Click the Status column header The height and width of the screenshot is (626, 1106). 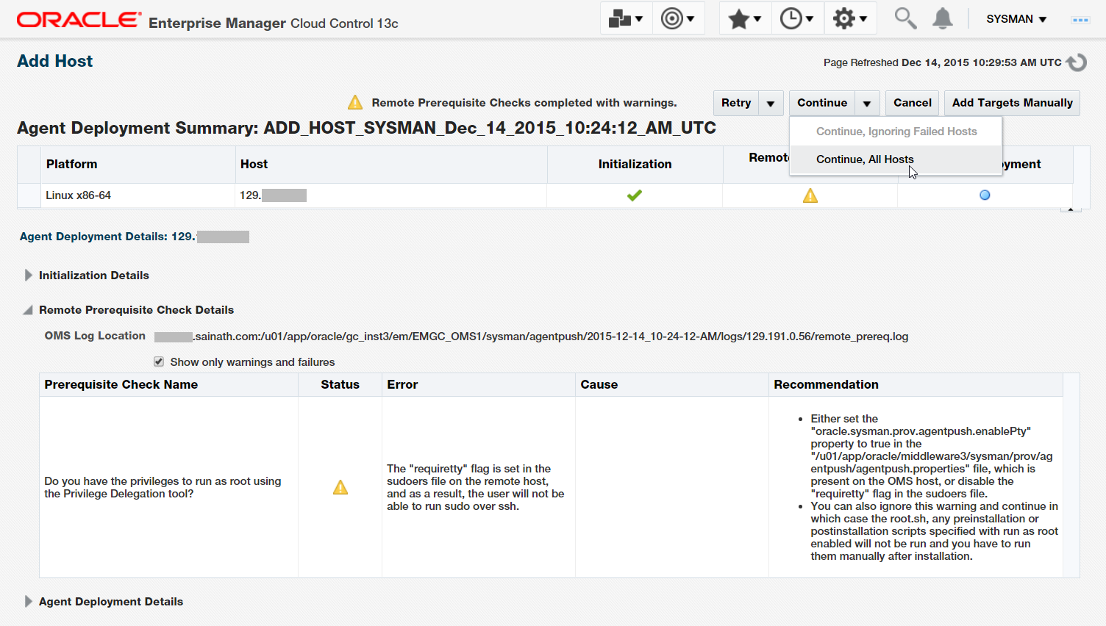(340, 384)
